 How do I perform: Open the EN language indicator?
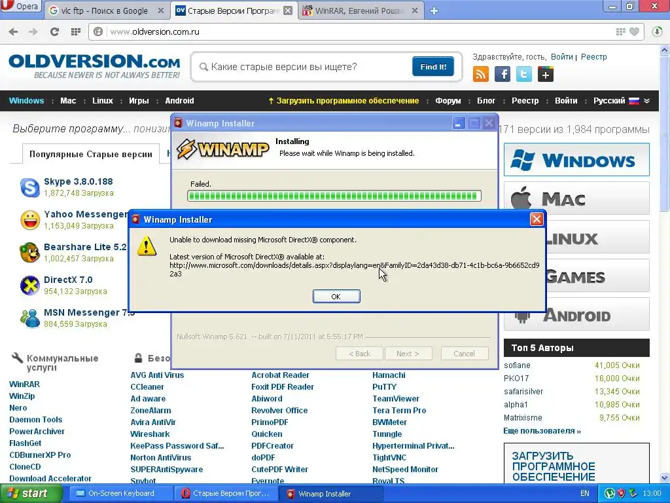point(584,493)
